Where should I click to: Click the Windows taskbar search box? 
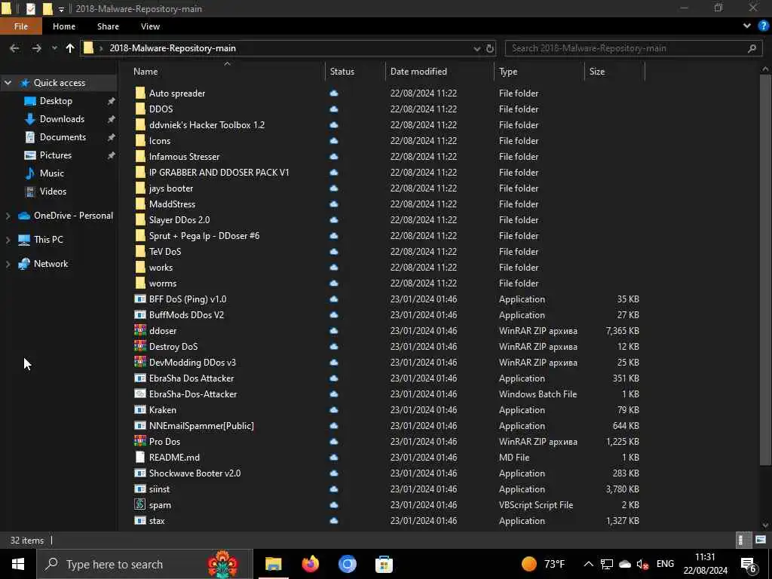point(145,564)
